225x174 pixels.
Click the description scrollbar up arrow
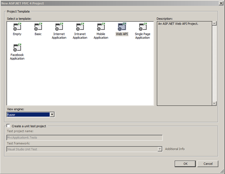tap(214, 24)
